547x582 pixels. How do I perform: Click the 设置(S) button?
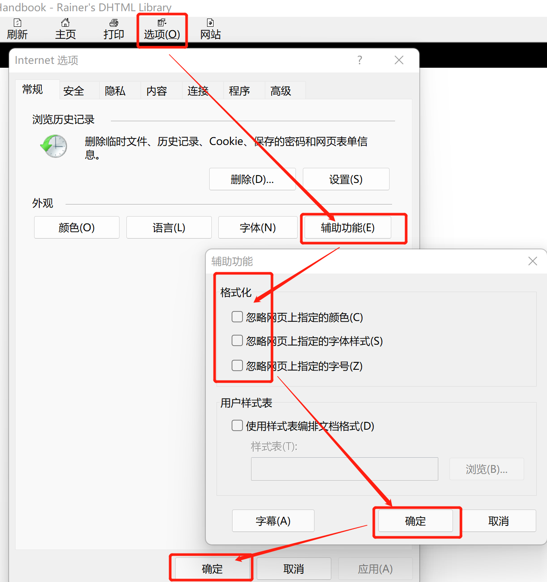coord(346,179)
